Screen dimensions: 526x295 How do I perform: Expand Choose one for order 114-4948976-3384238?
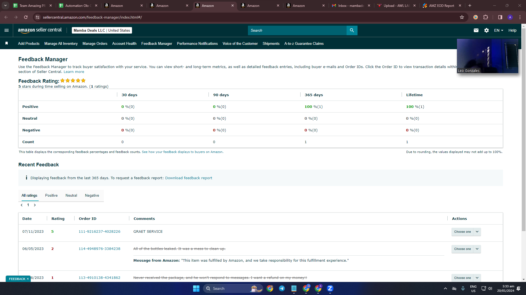click(466, 249)
